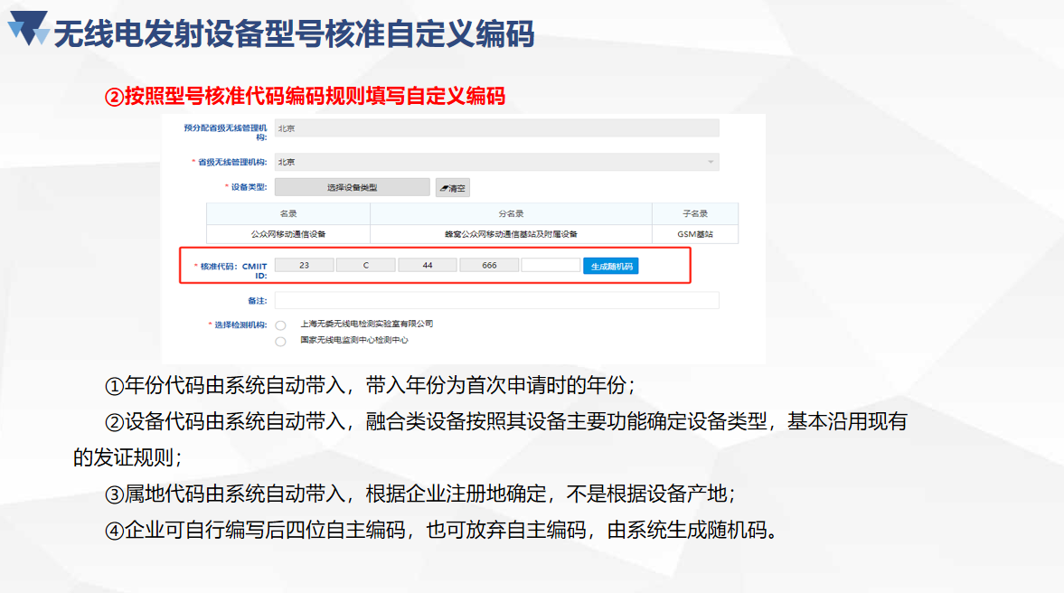The image size is (1064, 593).
Task: Expand the 省级无线管理机构 dropdown arrow
Action: pos(711,163)
